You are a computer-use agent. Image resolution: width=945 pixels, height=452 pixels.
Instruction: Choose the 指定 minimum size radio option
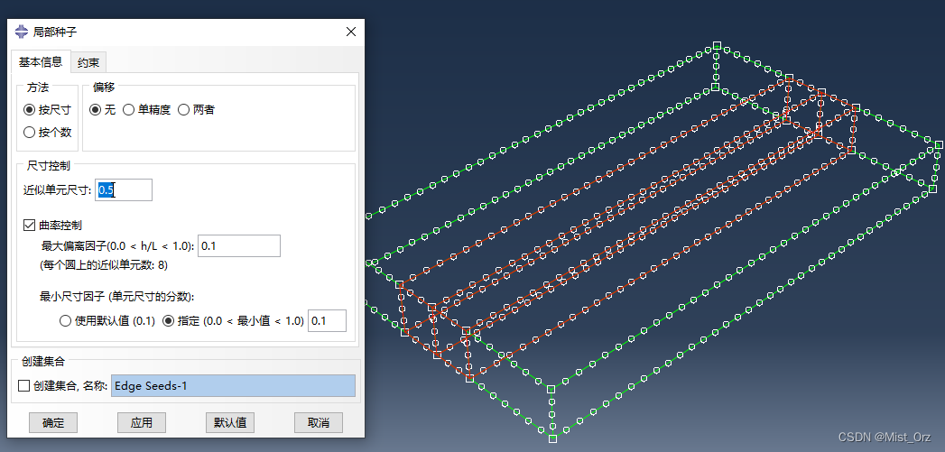click(x=168, y=320)
